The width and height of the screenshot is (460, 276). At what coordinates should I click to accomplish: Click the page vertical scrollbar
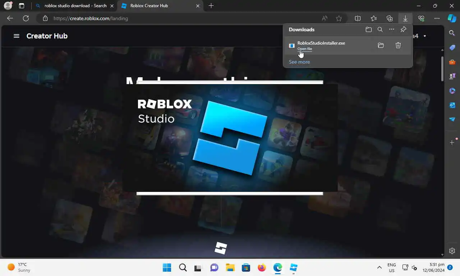tap(442, 68)
